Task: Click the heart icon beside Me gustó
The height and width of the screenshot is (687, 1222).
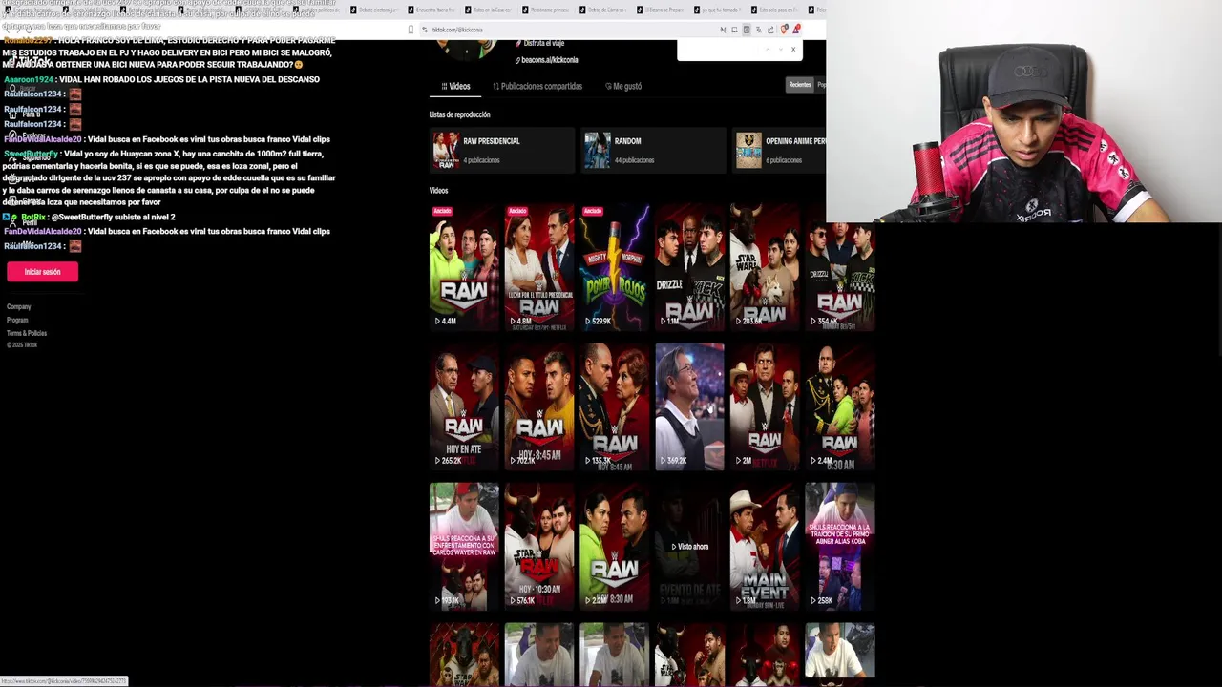Action: [608, 86]
